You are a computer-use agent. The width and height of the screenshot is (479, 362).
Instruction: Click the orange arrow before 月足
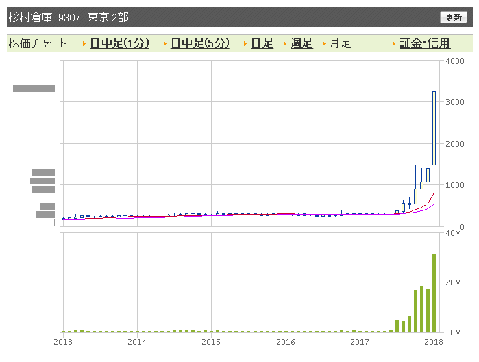(x=324, y=43)
